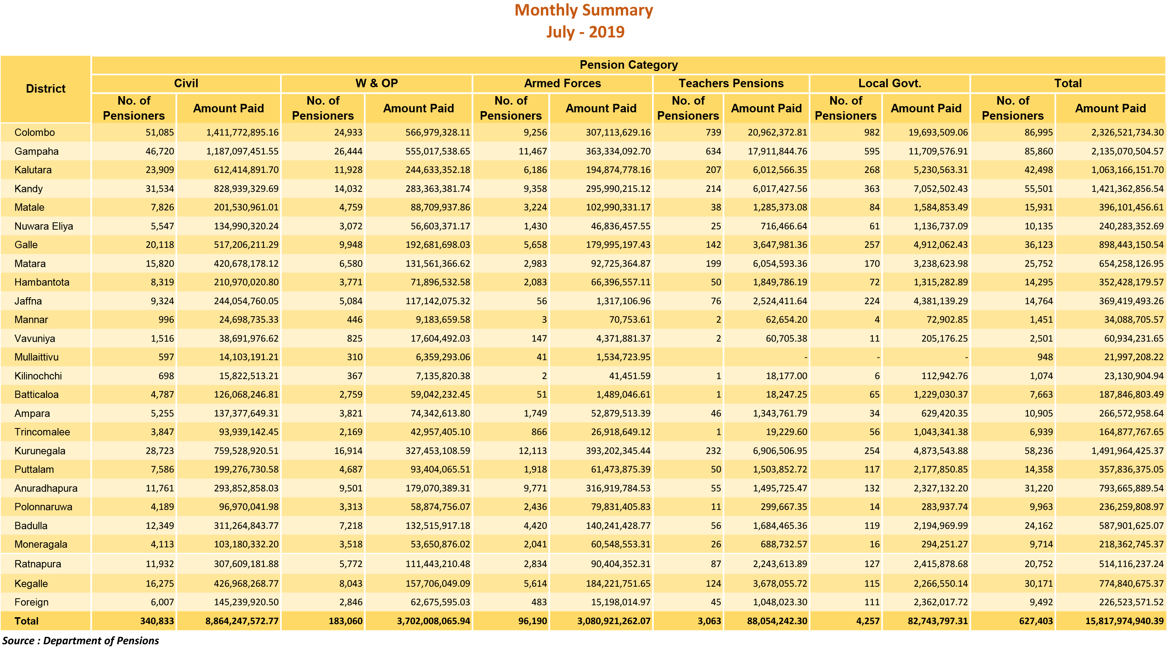1168x650 pixels.
Task: Select the 'Polonnaruwa' district row label
Action: tap(43, 507)
